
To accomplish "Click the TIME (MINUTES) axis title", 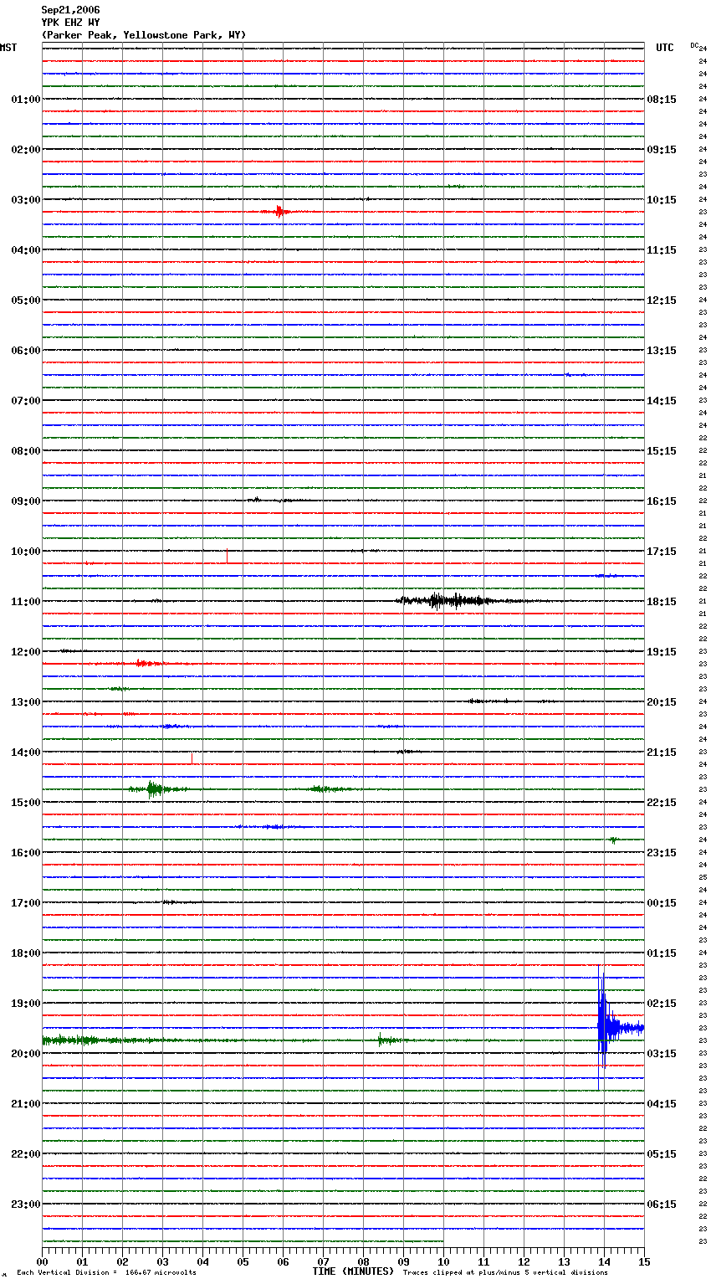I will click(353, 1271).
